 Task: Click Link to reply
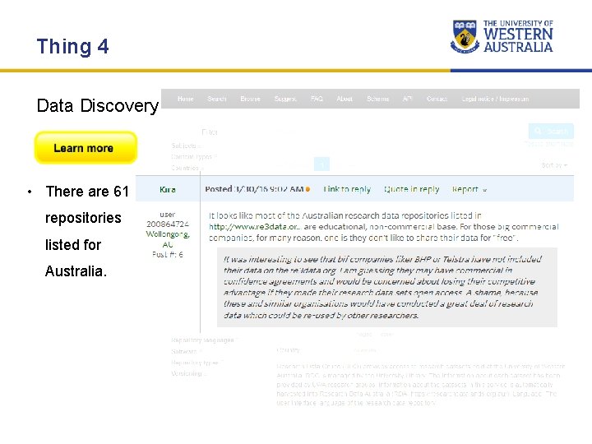point(347,189)
